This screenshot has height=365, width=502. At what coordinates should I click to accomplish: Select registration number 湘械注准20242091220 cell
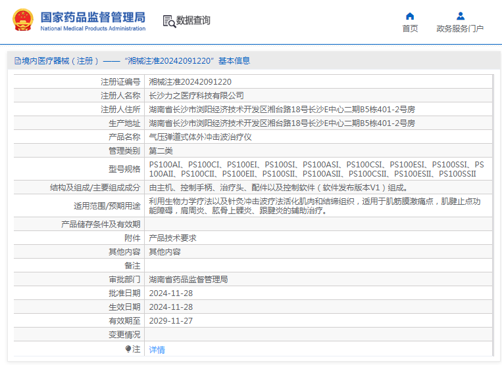coord(190,82)
